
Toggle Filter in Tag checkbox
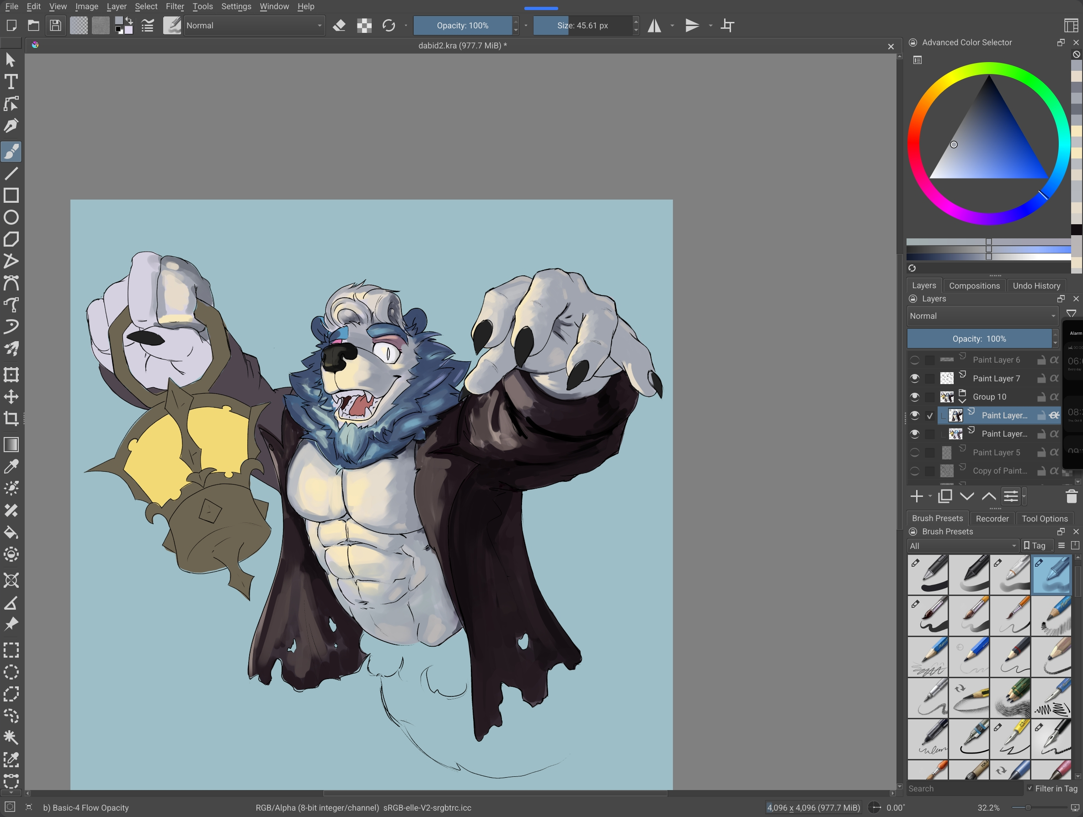point(1030,789)
